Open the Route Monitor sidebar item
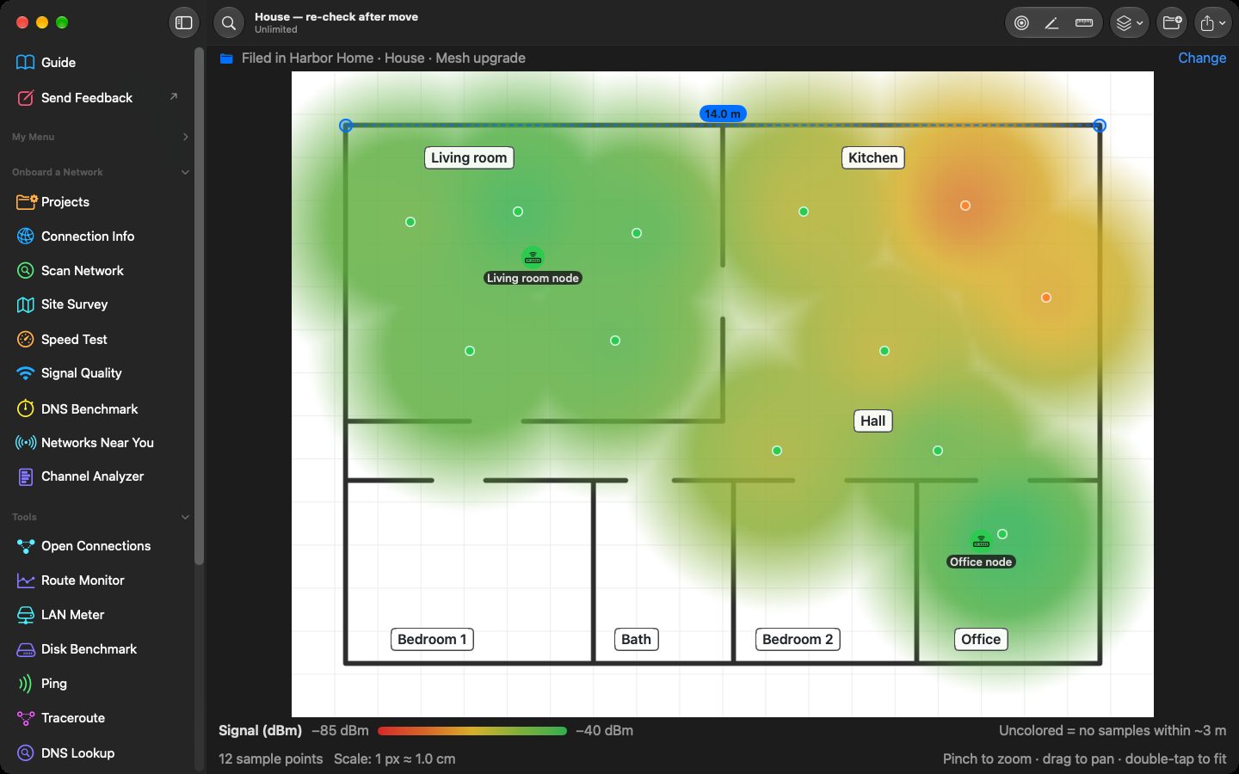 point(98,580)
